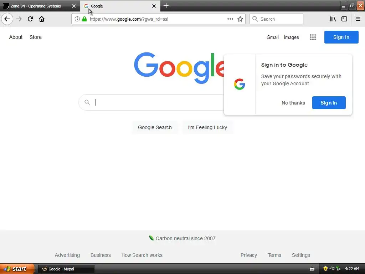Click the Google logo in sign-in popup

point(240,84)
